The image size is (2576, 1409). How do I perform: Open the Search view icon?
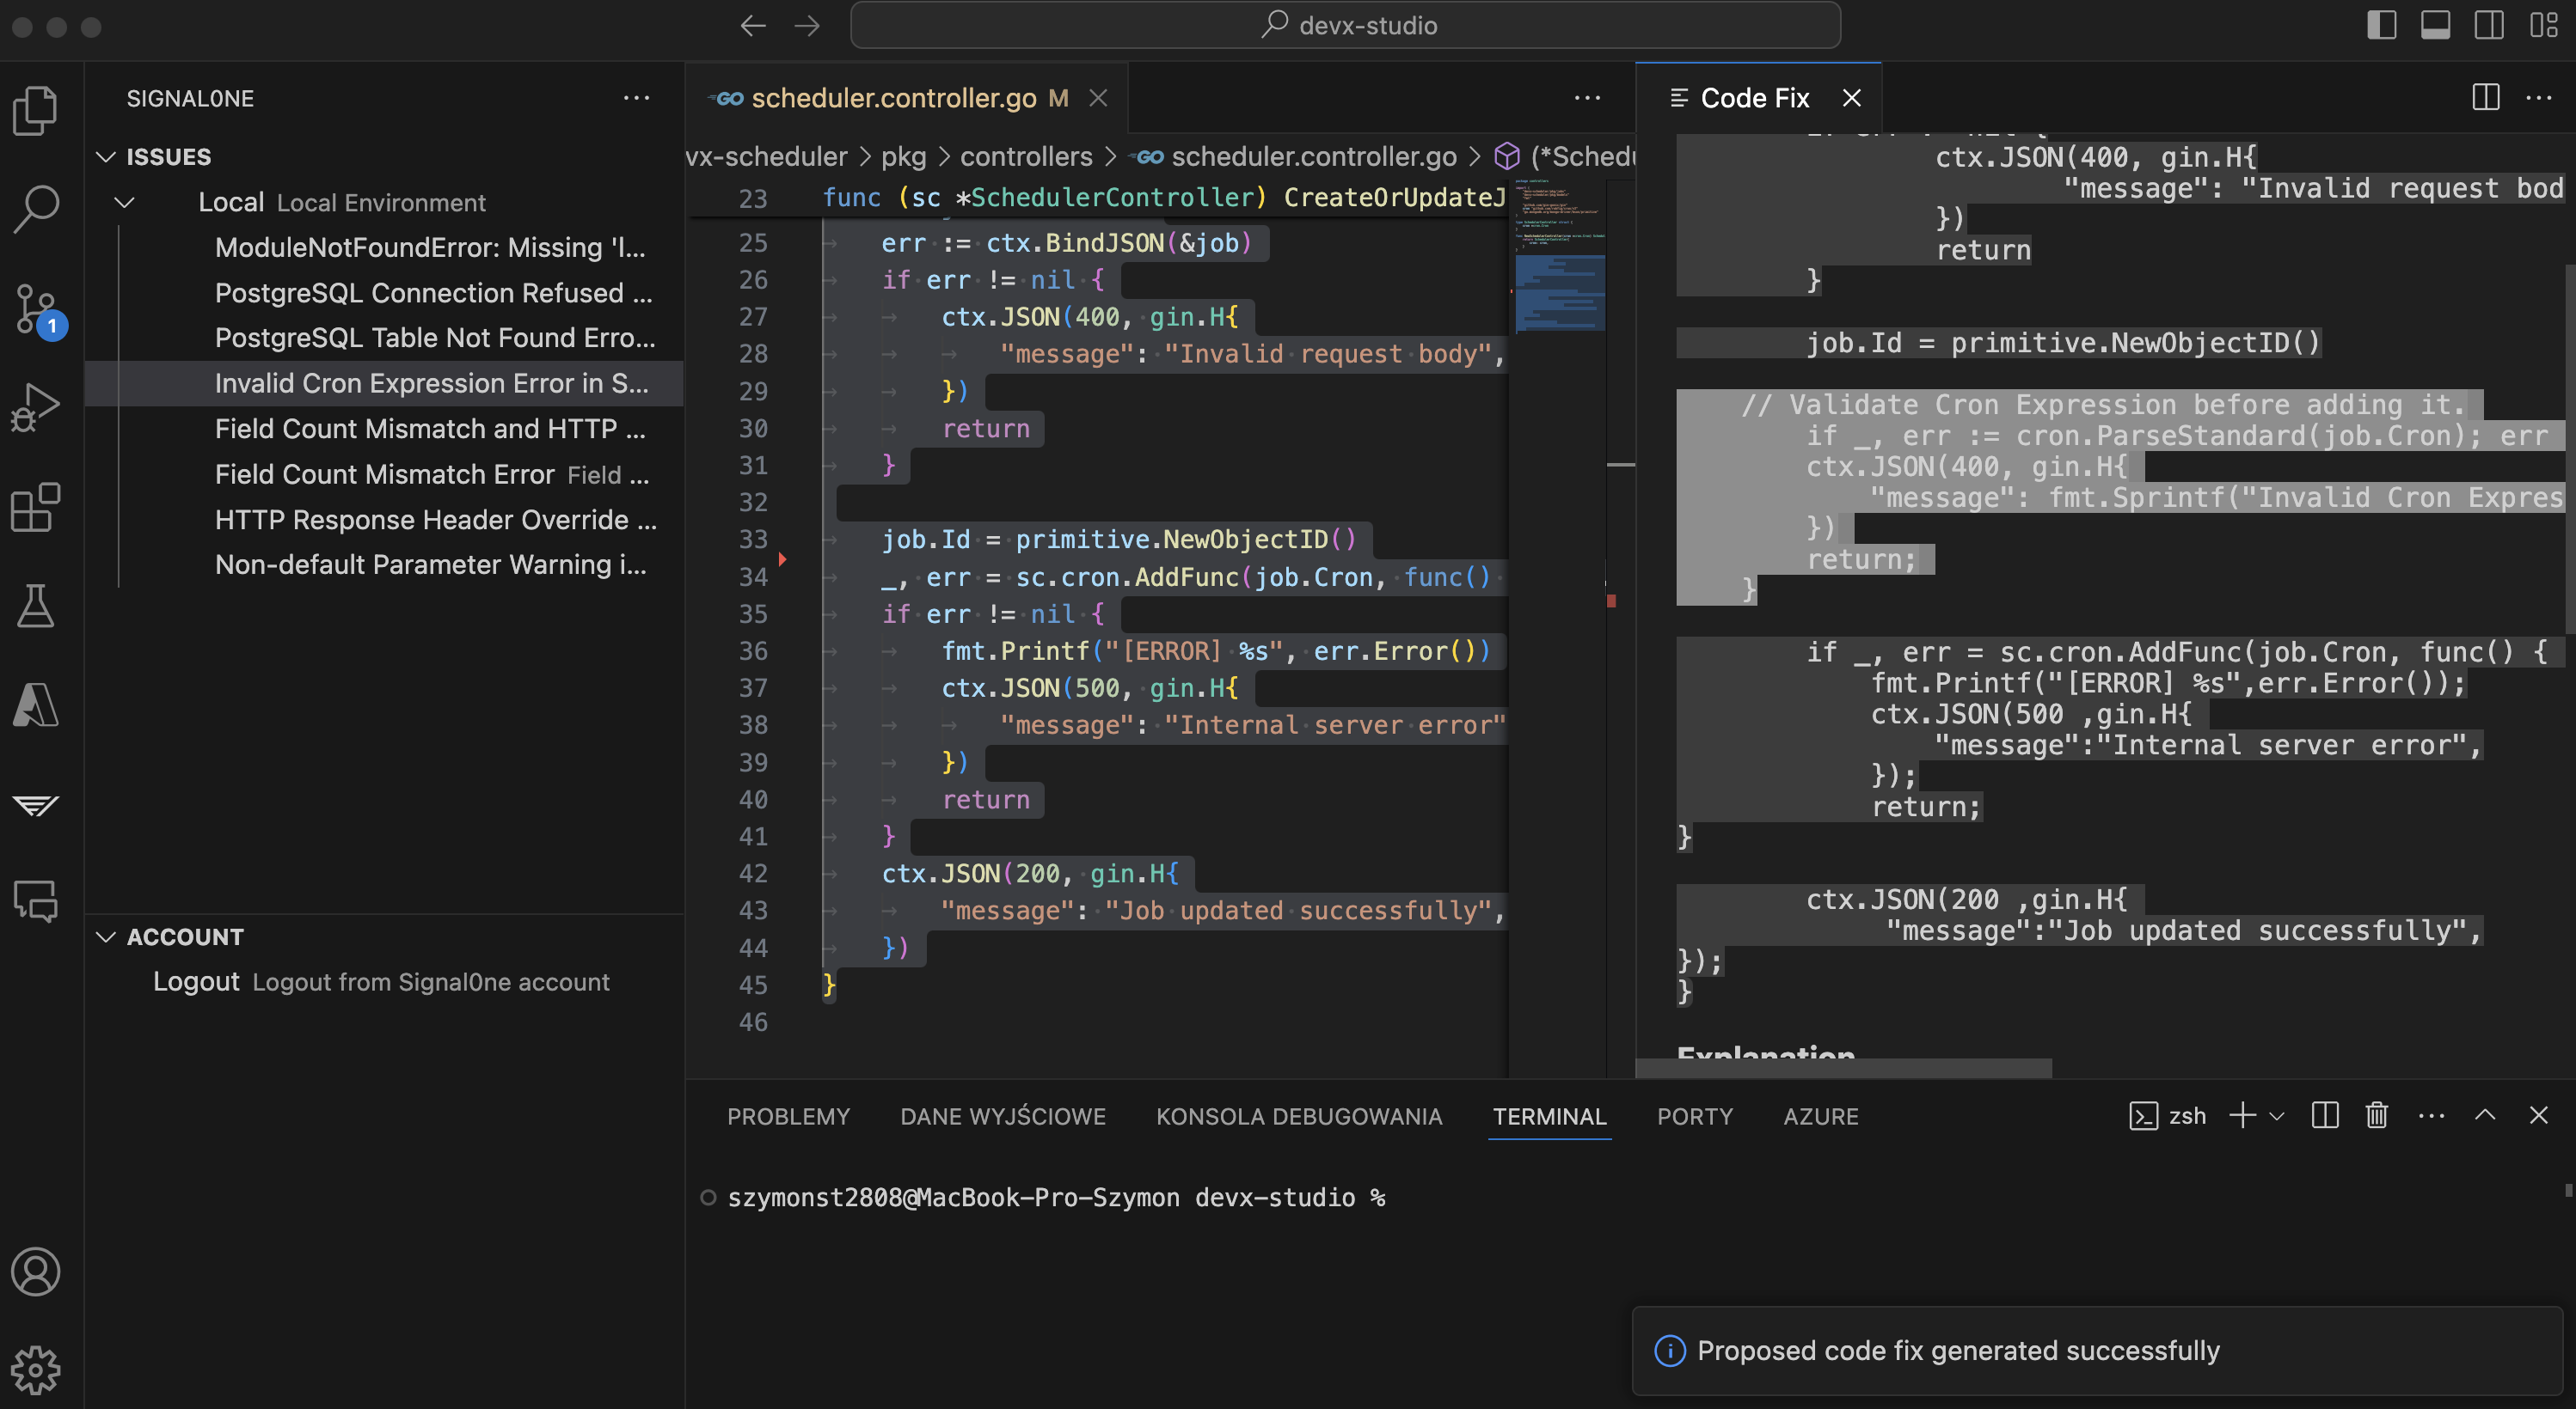36,209
